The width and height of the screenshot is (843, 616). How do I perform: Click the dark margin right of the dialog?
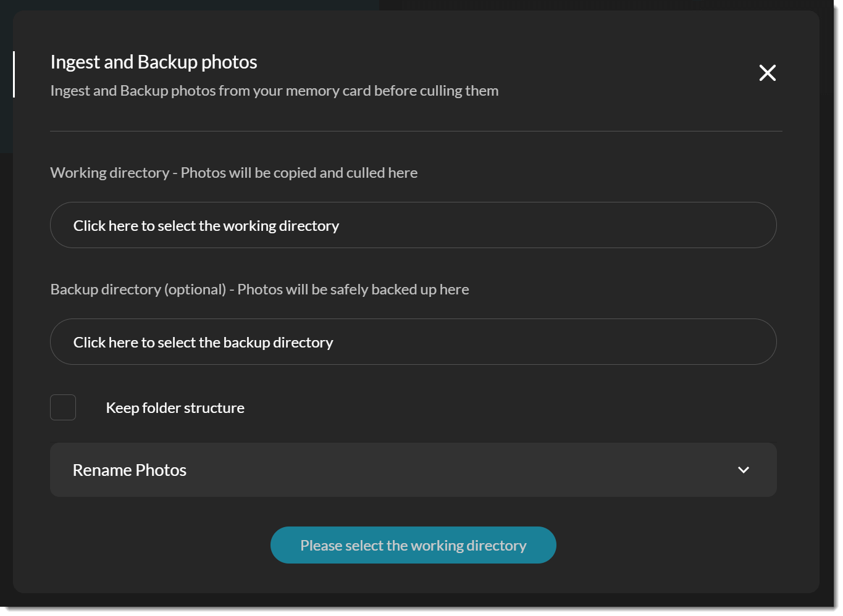(x=831, y=309)
